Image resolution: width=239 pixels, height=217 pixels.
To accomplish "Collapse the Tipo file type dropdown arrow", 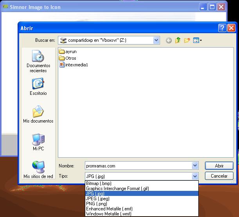I will click(x=195, y=176).
